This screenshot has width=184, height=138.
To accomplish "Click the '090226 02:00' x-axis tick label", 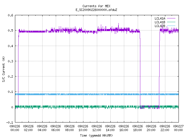I will [28, 128].
